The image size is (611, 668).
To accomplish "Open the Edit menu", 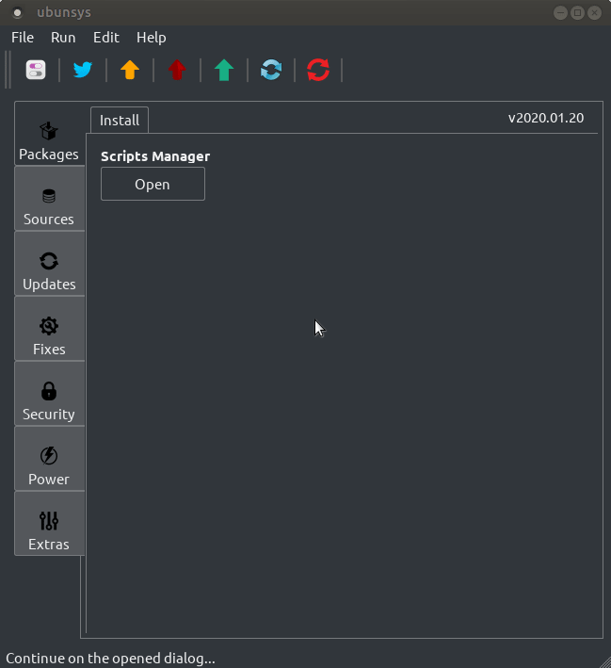I will (106, 38).
